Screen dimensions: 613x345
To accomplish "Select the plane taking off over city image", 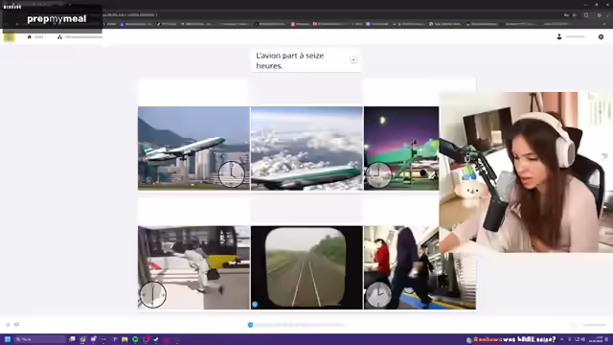I will tap(193, 149).
